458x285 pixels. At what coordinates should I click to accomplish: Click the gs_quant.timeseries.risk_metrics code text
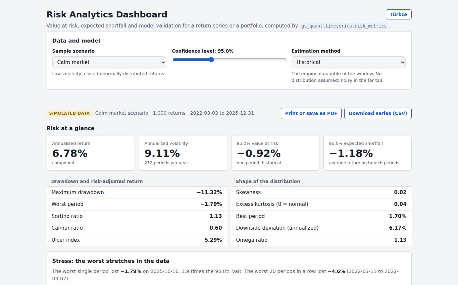[344, 26]
